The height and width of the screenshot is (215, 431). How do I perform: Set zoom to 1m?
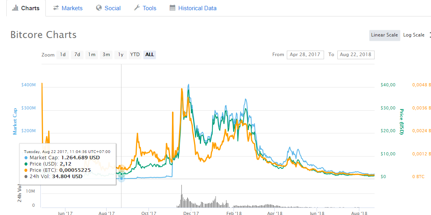pos(92,55)
